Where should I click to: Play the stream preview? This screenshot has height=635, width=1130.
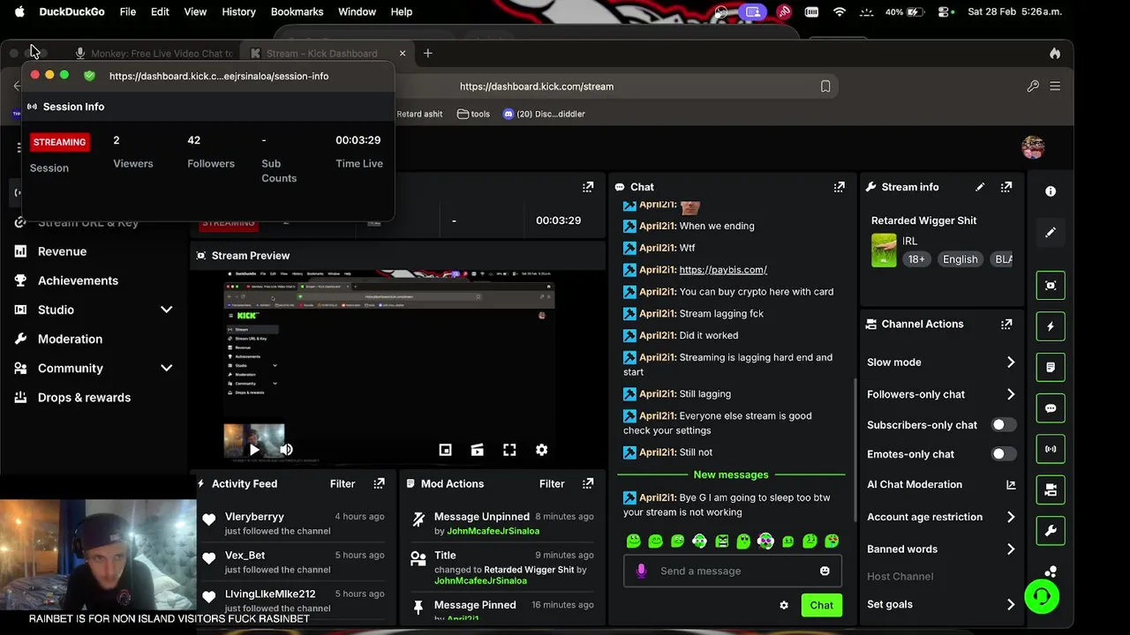coord(254,450)
